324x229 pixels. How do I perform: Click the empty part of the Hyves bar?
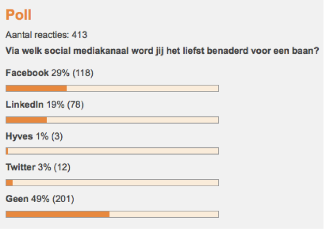(x=113, y=151)
